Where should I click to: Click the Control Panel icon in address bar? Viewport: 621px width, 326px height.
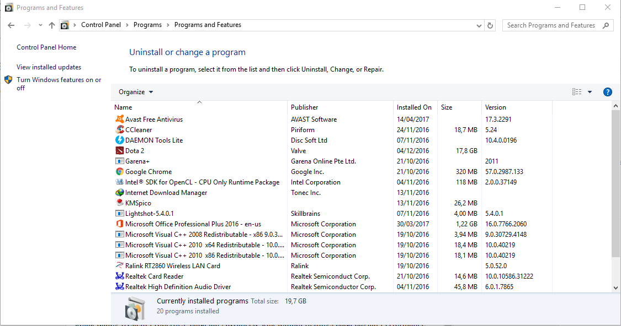tap(65, 25)
